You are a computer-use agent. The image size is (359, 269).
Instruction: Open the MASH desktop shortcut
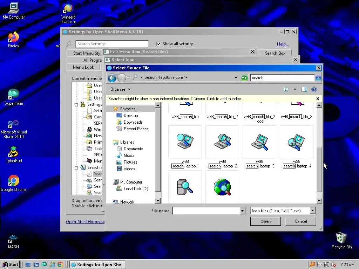tap(13, 242)
